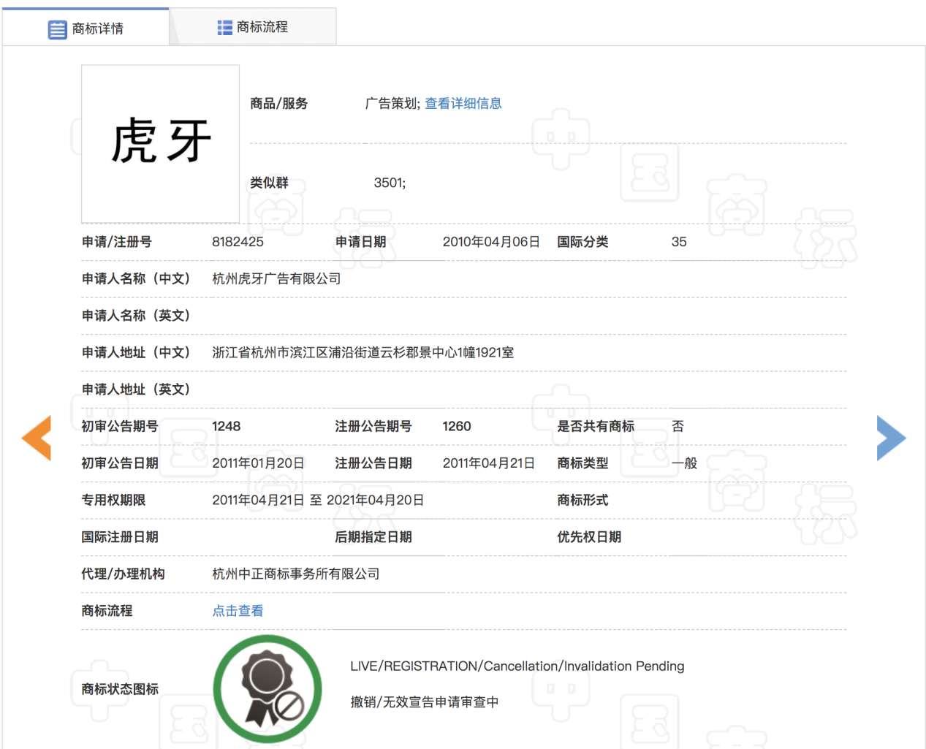This screenshot has width=926, height=749.
Task: Click the 初审公告日期 label
Action: [x=120, y=463]
